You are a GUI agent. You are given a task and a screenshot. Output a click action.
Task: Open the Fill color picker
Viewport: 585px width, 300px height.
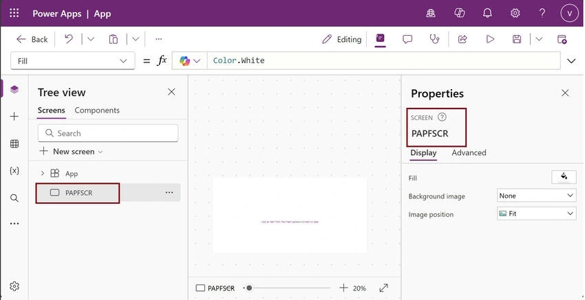pyautogui.click(x=564, y=177)
